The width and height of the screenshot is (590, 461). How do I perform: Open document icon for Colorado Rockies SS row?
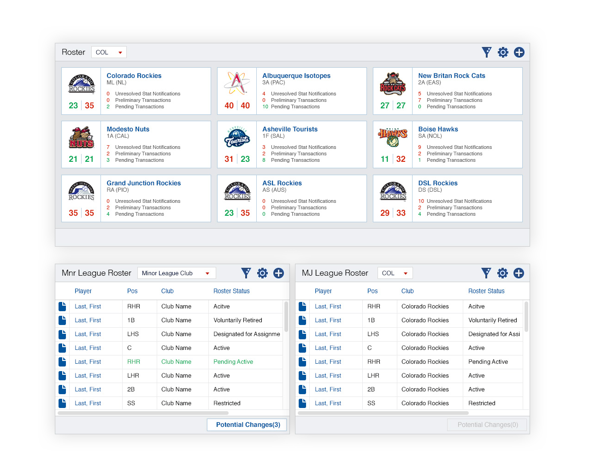point(302,403)
